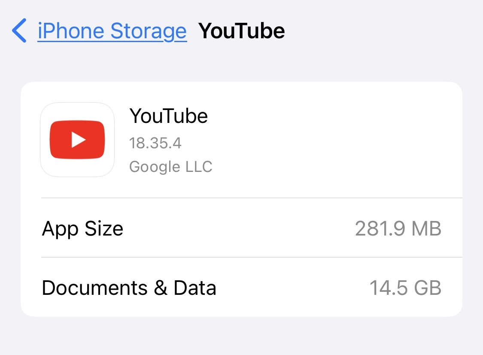
Task: Select the App Size label
Action: pyautogui.click(x=82, y=229)
